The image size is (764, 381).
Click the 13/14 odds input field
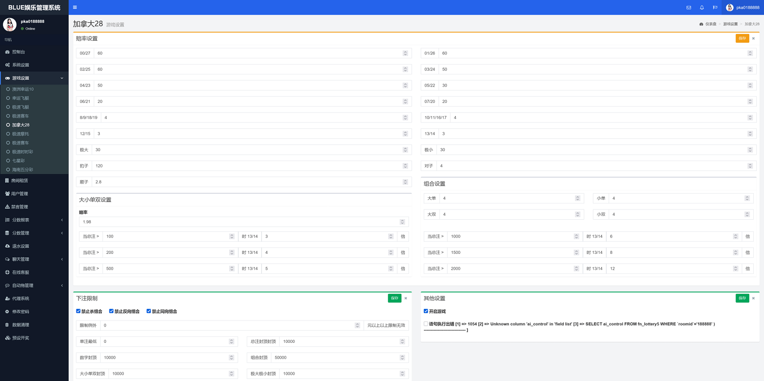click(x=597, y=134)
